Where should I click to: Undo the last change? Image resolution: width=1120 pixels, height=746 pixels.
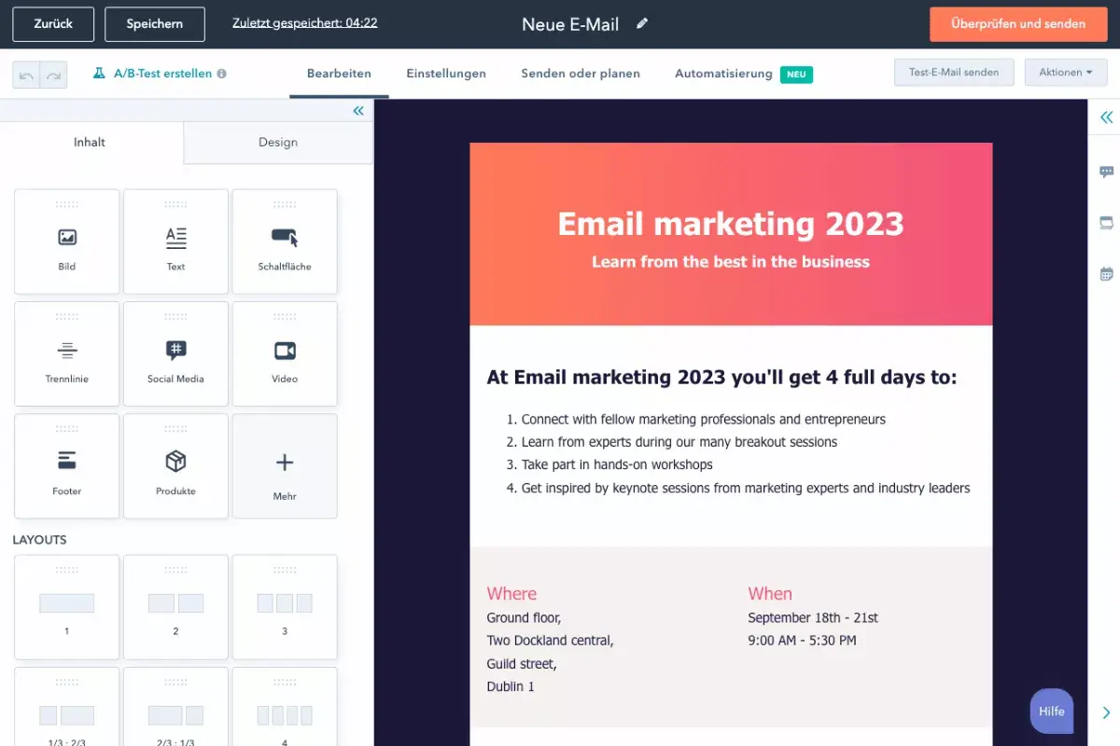[x=28, y=73]
